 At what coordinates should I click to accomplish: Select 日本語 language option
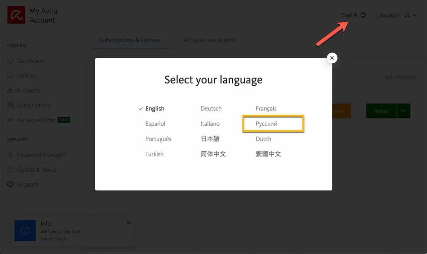(210, 139)
